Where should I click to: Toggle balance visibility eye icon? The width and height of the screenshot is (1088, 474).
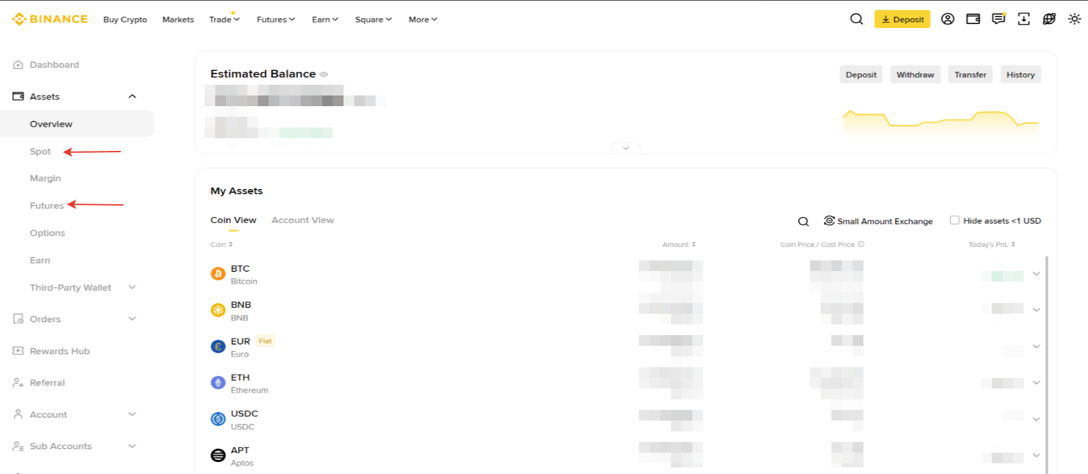tap(323, 75)
